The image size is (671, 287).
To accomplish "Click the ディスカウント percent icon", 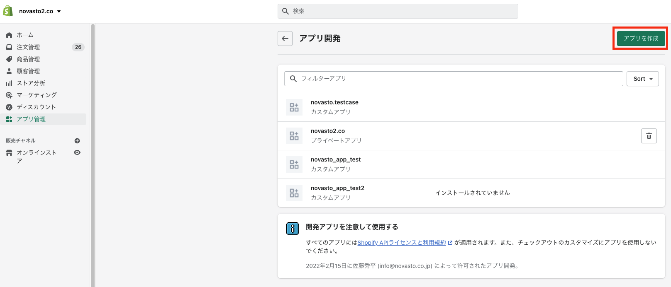I will (9, 107).
